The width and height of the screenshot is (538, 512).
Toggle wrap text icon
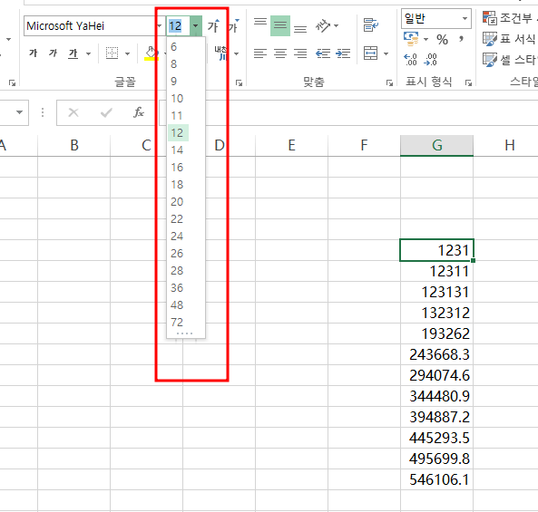tap(370, 25)
